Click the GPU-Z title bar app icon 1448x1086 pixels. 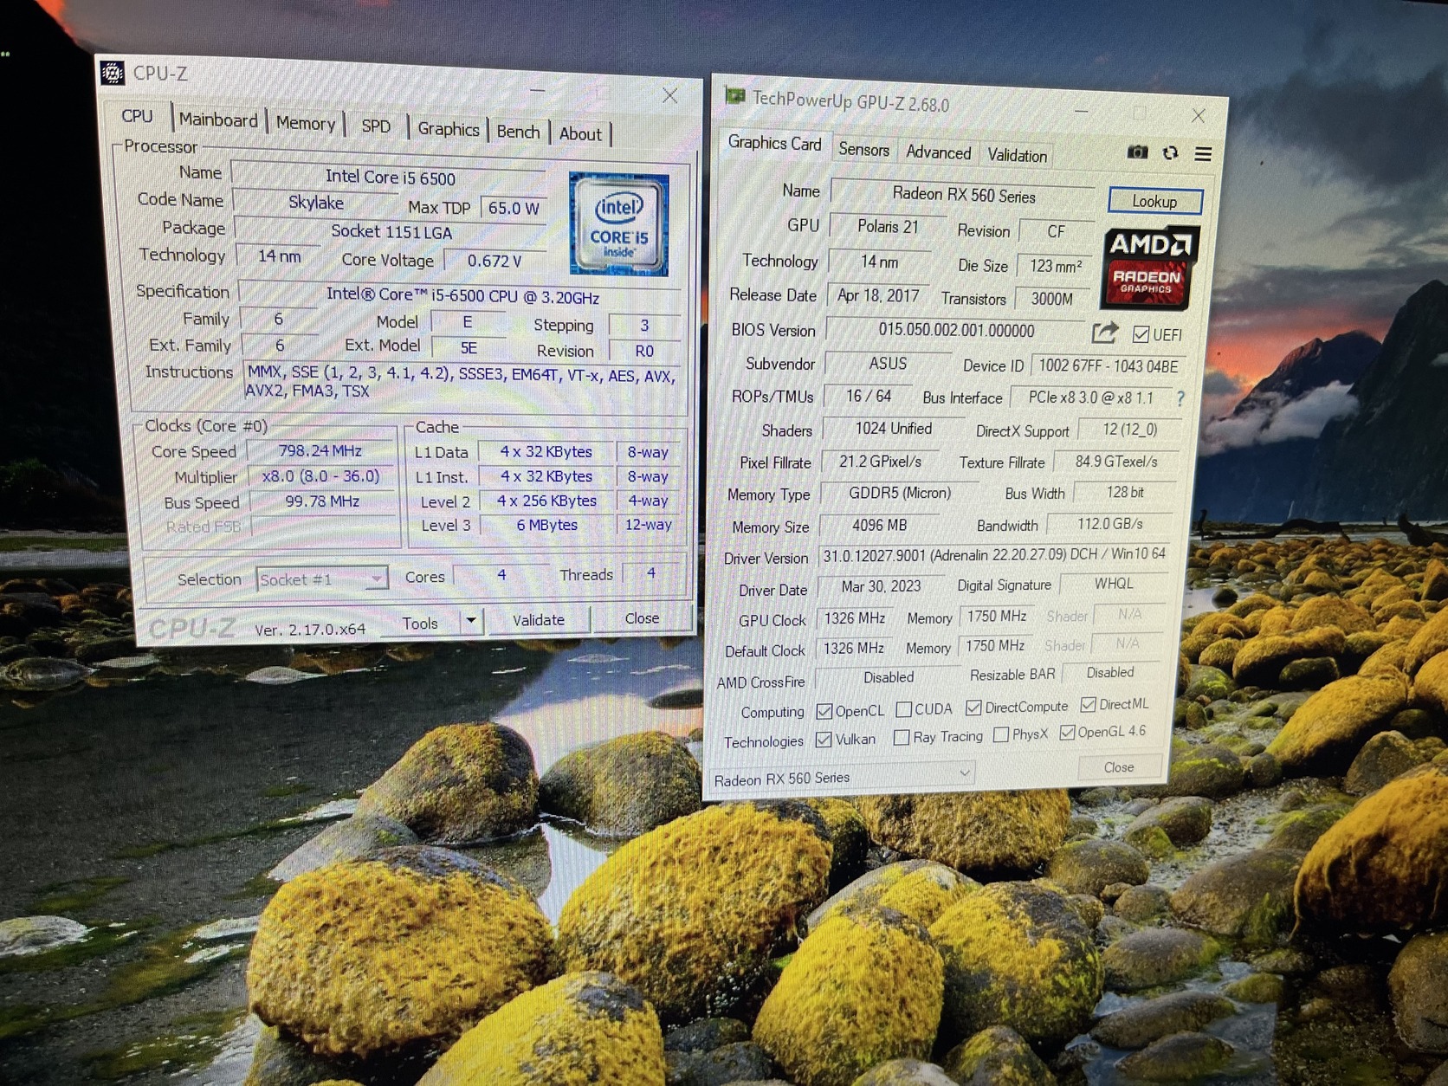click(x=735, y=96)
